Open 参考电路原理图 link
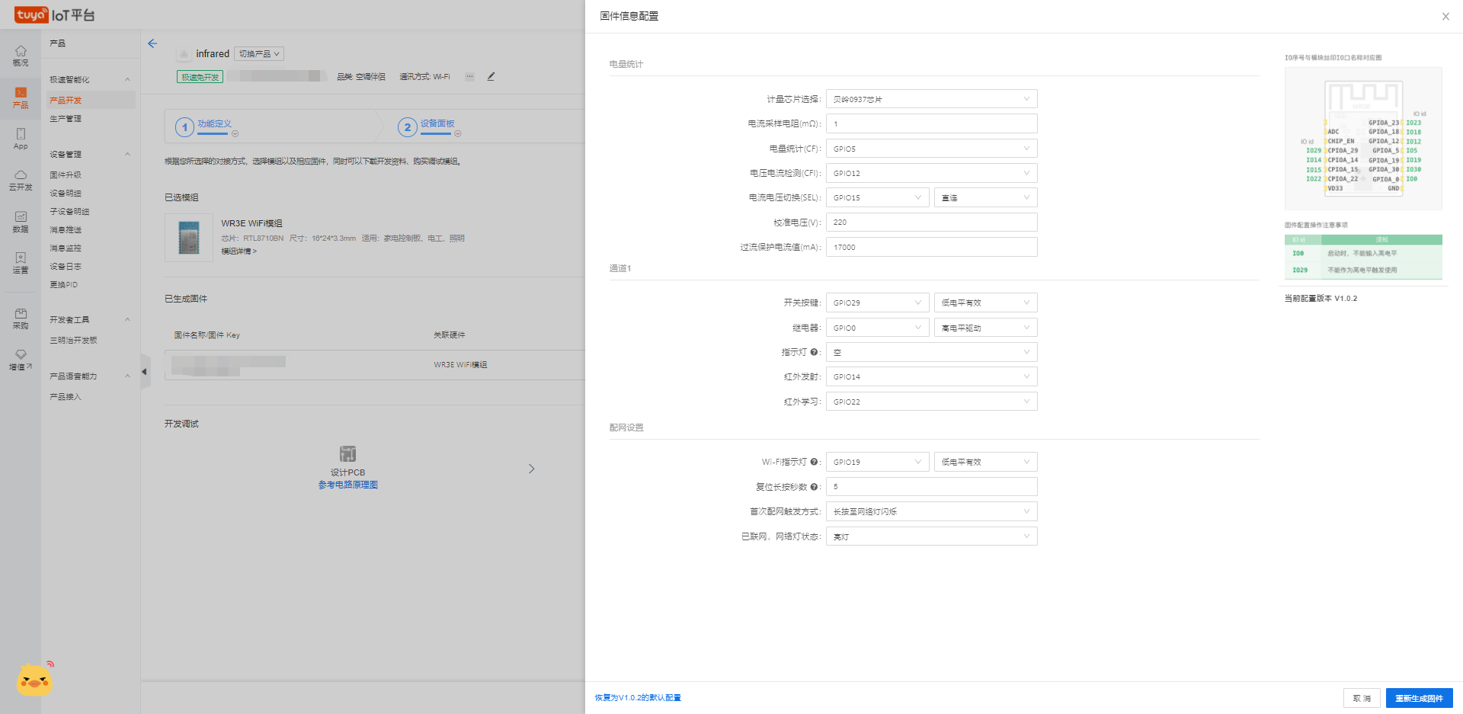The width and height of the screenshot is (1463, 714). pyautogui.click(x=347, y=485)
